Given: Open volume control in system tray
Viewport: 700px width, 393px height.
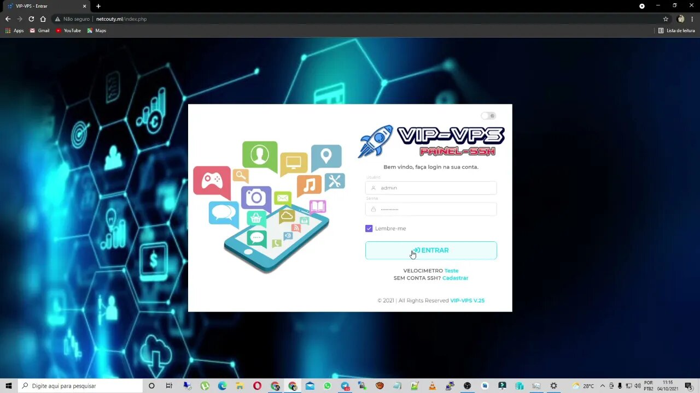Looking at the screenshot, I should click(x=637, y=386).
